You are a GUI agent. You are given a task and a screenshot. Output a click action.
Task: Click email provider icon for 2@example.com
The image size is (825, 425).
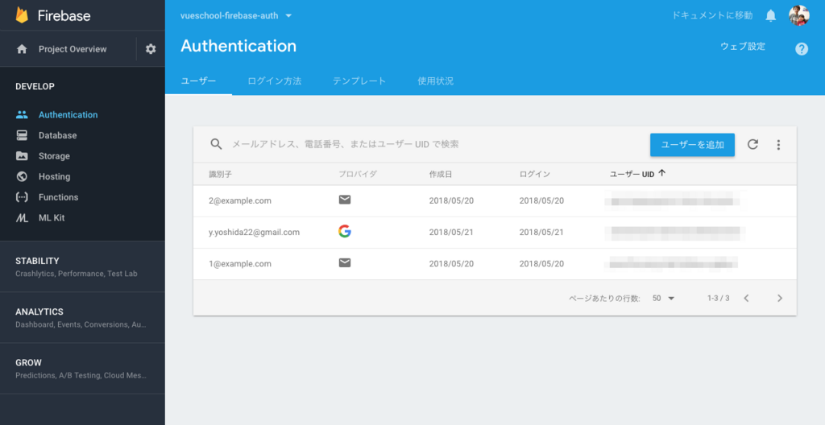[x=345, y=200]
